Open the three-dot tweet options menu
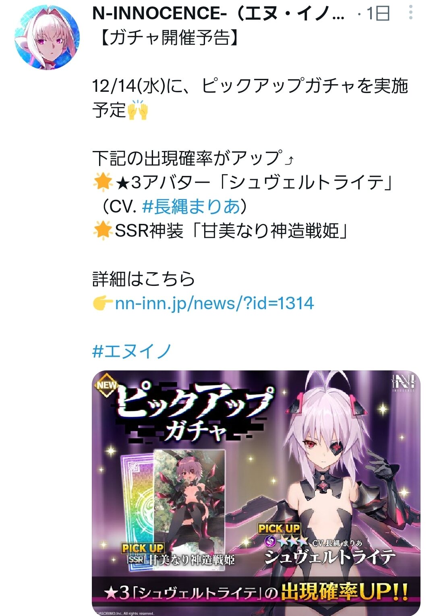Viewport: 435px width, 616px height. tap(410, 12)
